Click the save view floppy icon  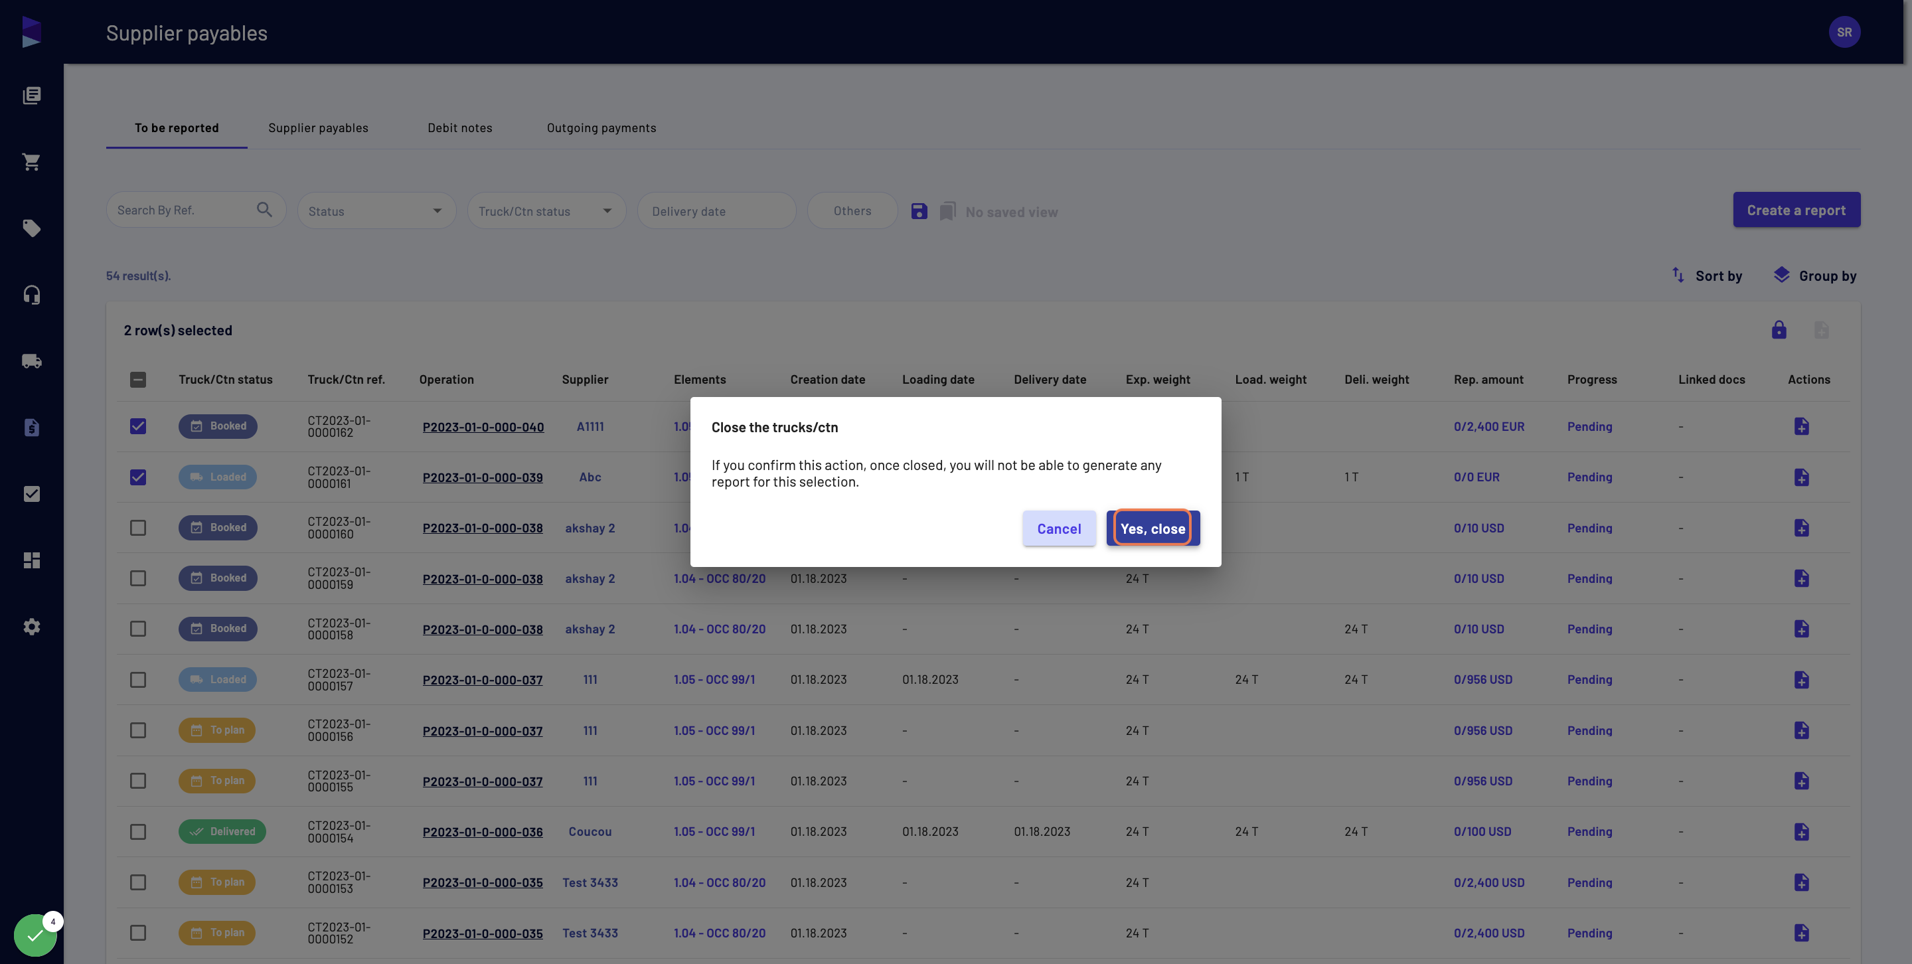coord(919,210)
